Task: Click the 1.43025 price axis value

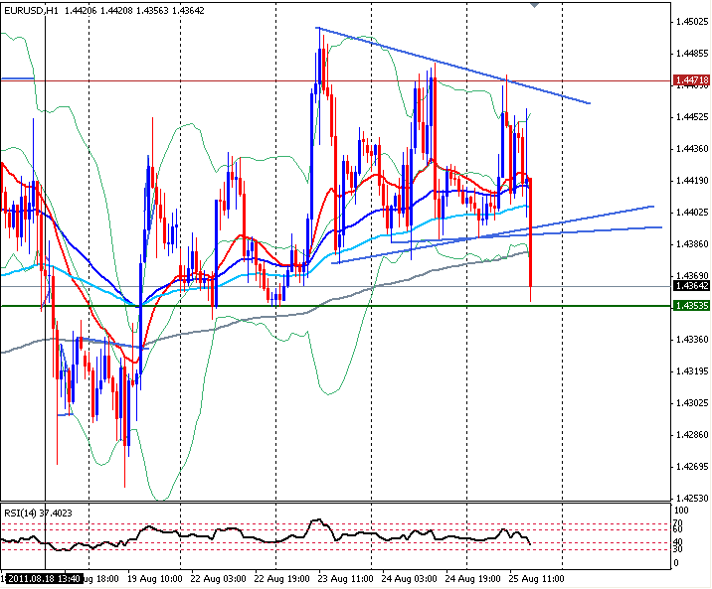Action: pos(691,403)
